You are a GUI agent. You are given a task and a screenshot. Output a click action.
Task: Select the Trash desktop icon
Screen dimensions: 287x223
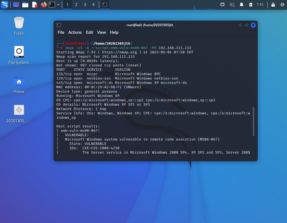19,26
